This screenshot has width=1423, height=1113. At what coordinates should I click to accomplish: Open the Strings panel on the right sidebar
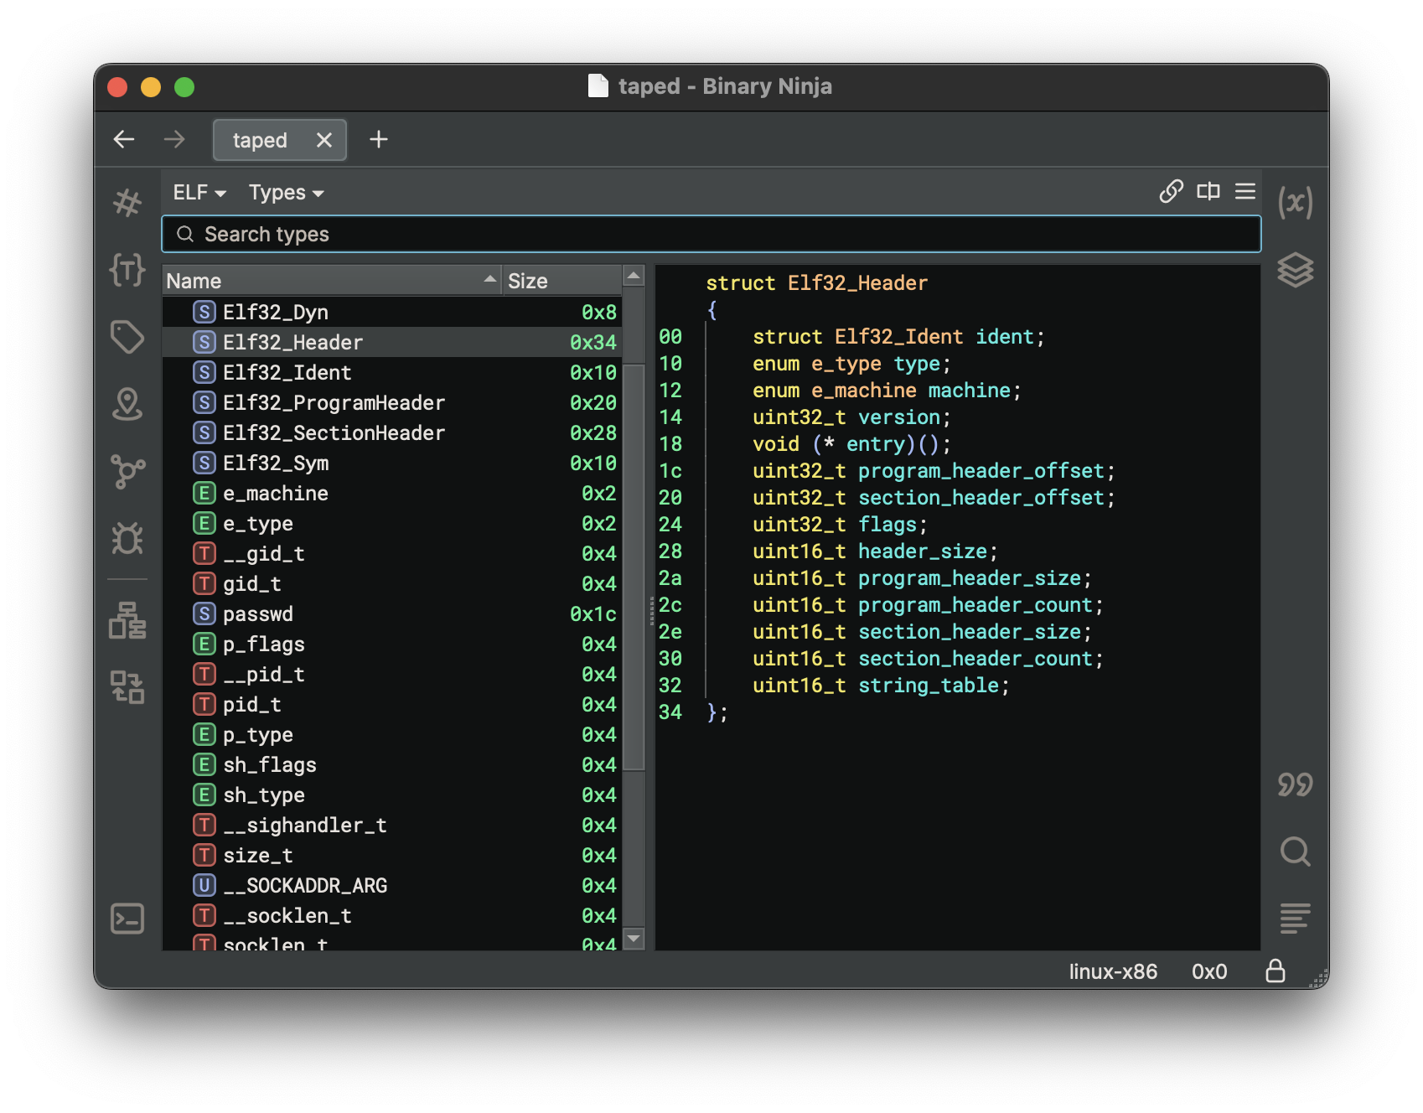point(1295,784)
